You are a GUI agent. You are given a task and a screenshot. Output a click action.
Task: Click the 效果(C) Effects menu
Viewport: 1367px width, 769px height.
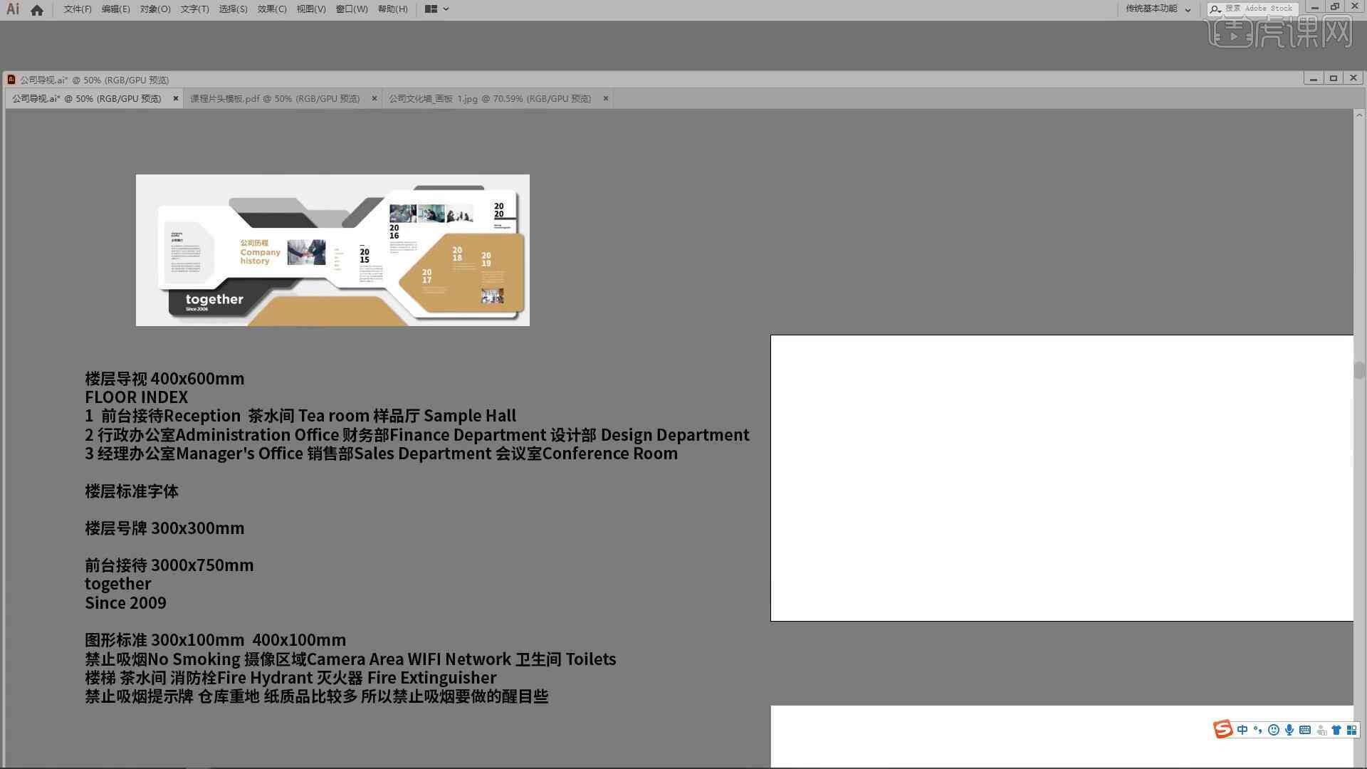click(x=271, y=9)
